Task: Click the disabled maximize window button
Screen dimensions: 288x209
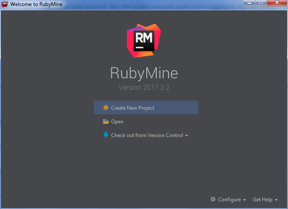Action: pos(260,3)
